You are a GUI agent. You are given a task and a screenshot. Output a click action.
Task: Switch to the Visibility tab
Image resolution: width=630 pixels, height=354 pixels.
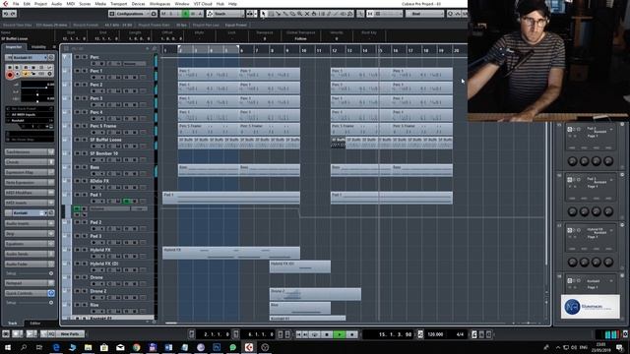(38, 47)
